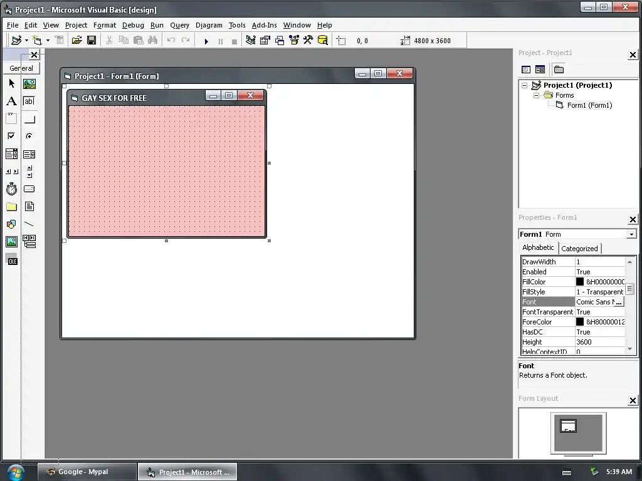Switch to Google - Mypal taskbar button
This screenshot has width=642, height=481.
pos(87,472)
